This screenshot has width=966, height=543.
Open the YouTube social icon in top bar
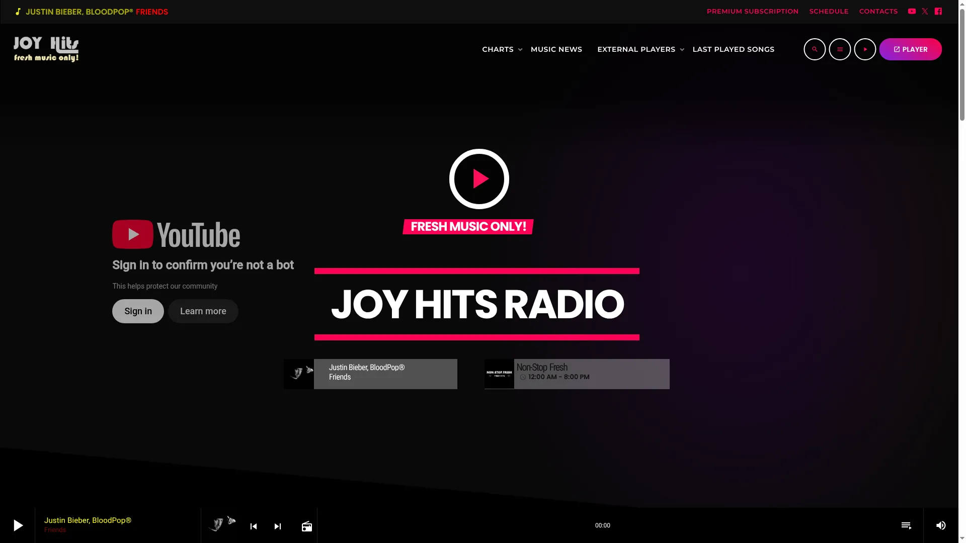tap(912, 11)
